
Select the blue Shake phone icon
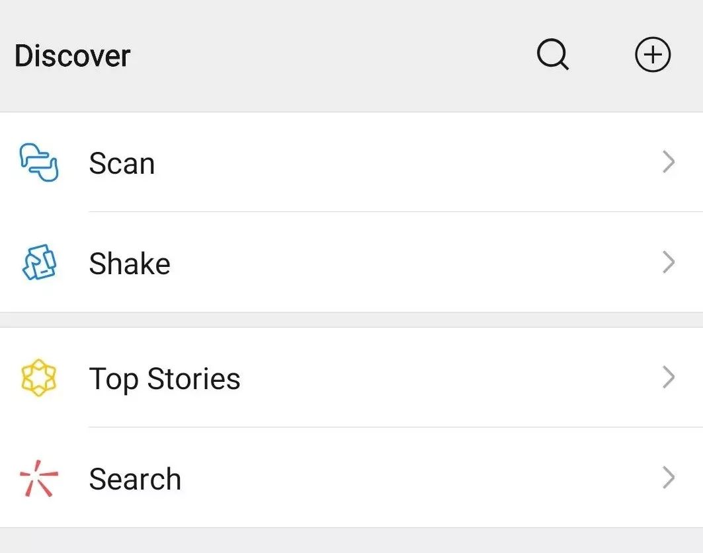(x=39, y=262)
